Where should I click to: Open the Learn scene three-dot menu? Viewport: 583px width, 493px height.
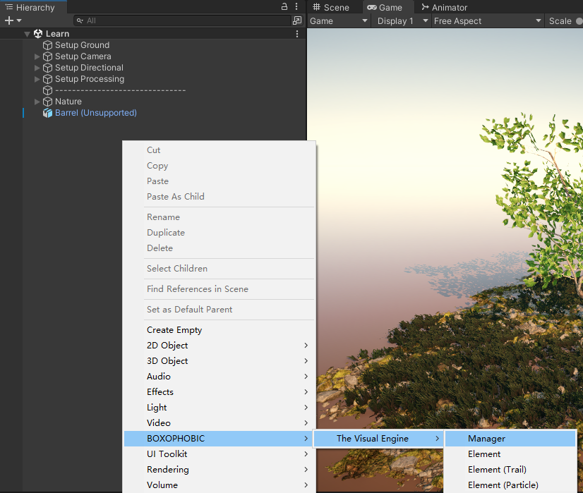click(x=297, y=34)
